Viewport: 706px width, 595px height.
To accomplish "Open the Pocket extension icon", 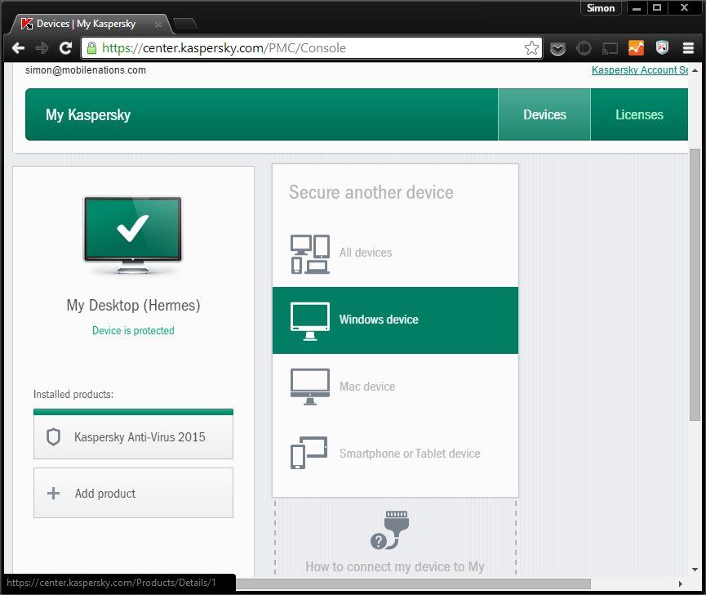I will (x=557, y=48).
